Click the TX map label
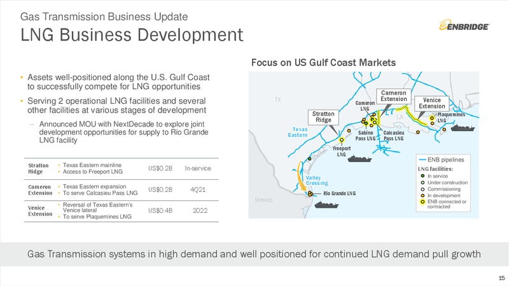The width and height of the screenshot is (509, 286). (277, 100)
